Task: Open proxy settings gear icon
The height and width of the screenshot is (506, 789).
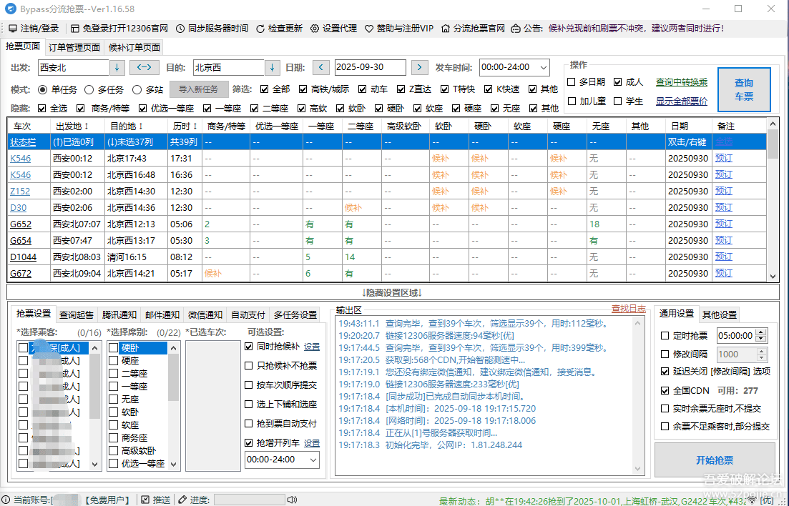Action: 315,29
